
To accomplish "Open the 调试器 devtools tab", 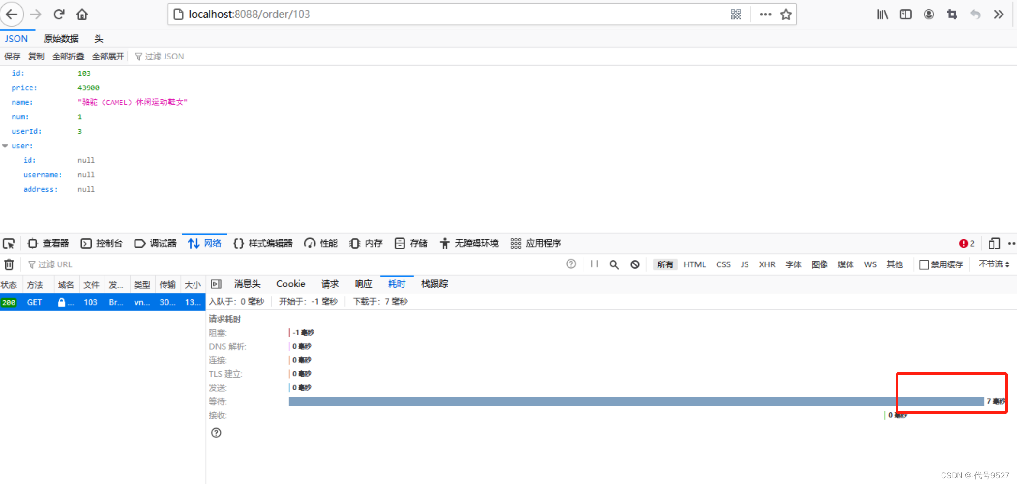I will click(x=155, y=243).
